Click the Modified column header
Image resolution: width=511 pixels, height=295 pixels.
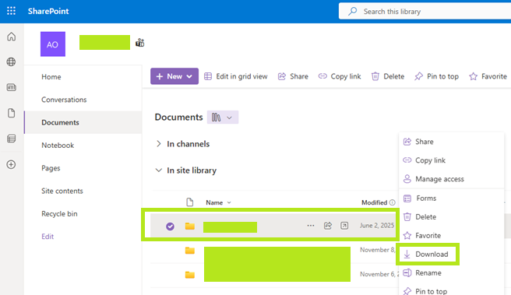tap(374, 202)
